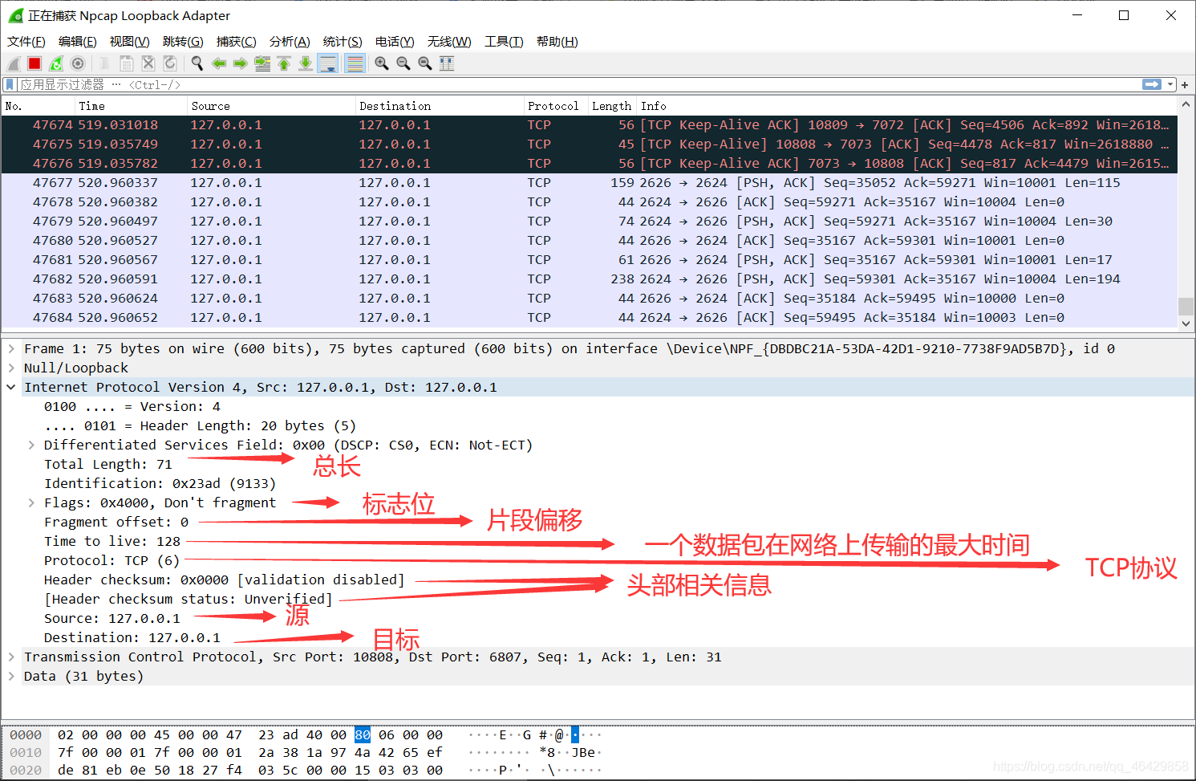Click the go to specified packet icon

(262, 63)
